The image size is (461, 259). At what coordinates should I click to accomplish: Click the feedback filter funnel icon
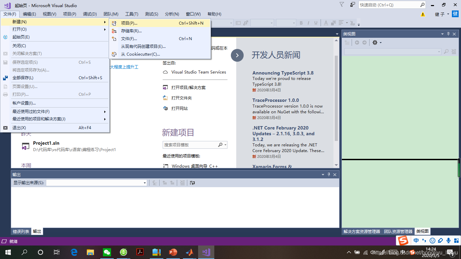[x=342, y=4]
